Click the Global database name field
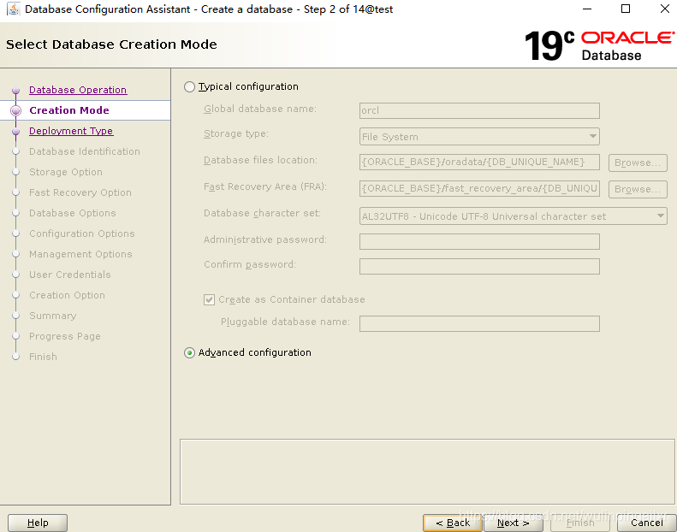Viewport: 677px width, 532px height. pos(479,110)
